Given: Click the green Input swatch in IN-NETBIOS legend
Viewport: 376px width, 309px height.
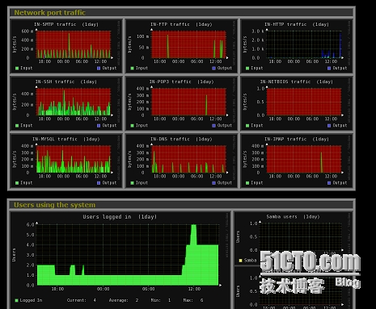Looking at the screenshot, I should click(x=247, y=126).
